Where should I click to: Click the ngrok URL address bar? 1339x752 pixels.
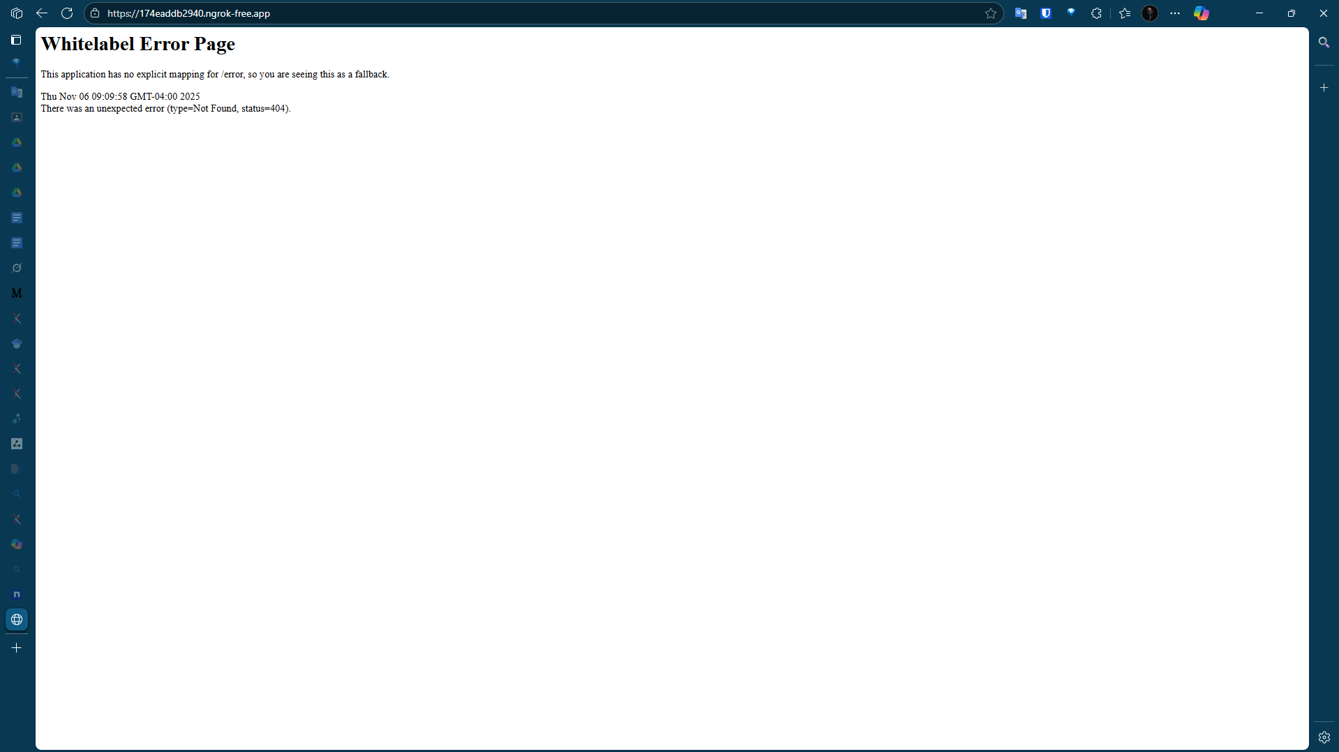[488, 13]
